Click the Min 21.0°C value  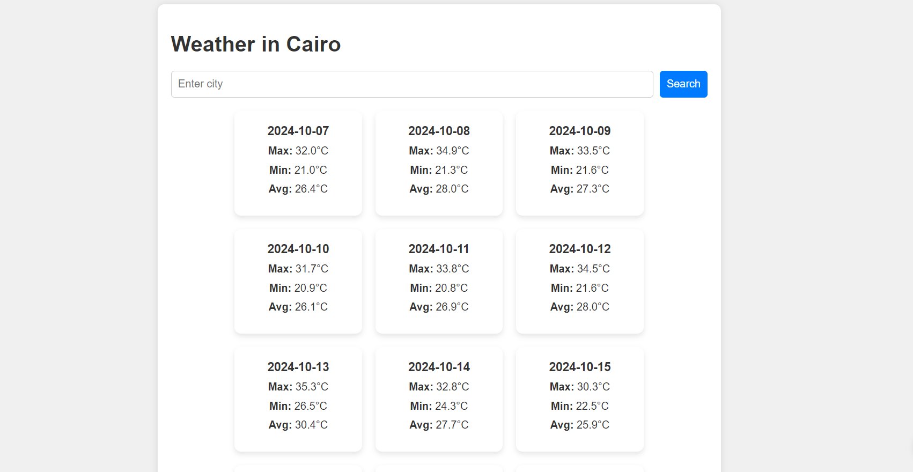click(298, 170)
